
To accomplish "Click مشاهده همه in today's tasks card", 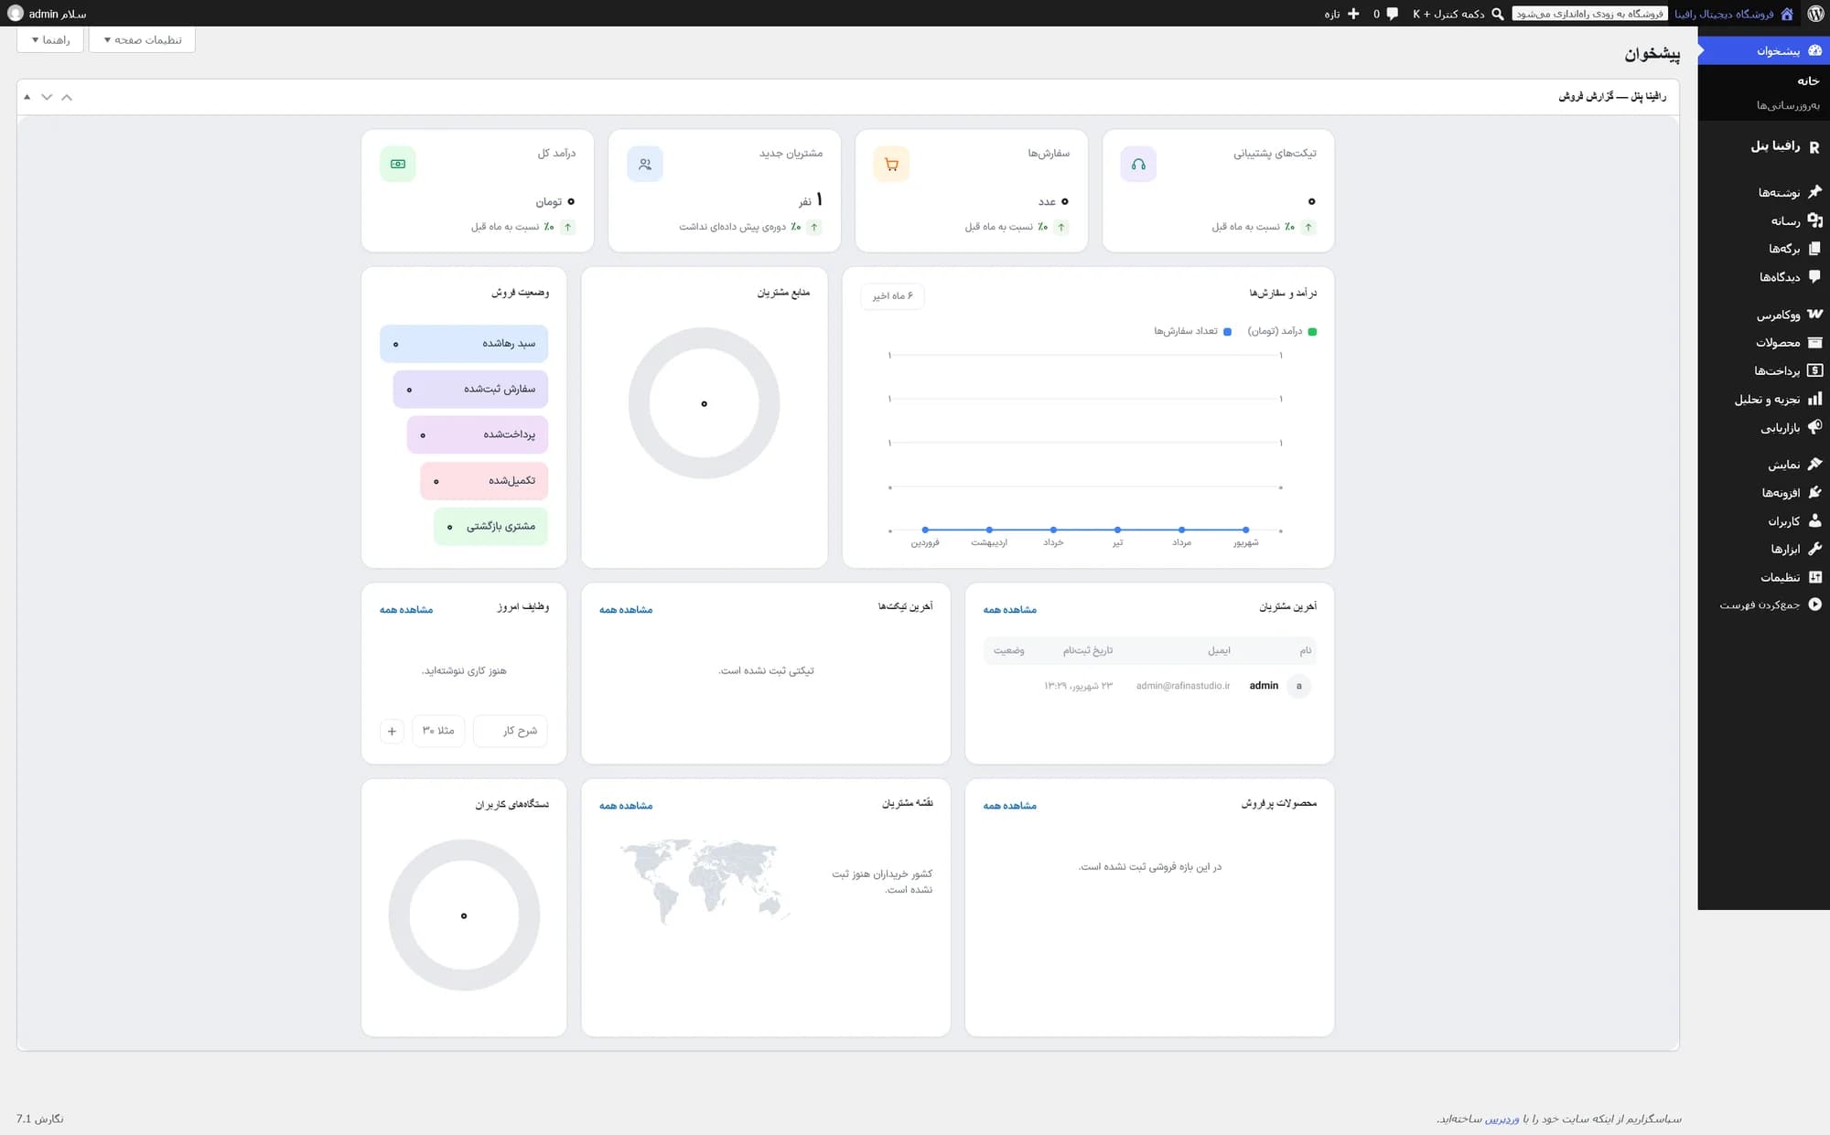I will tap(406, 610).
